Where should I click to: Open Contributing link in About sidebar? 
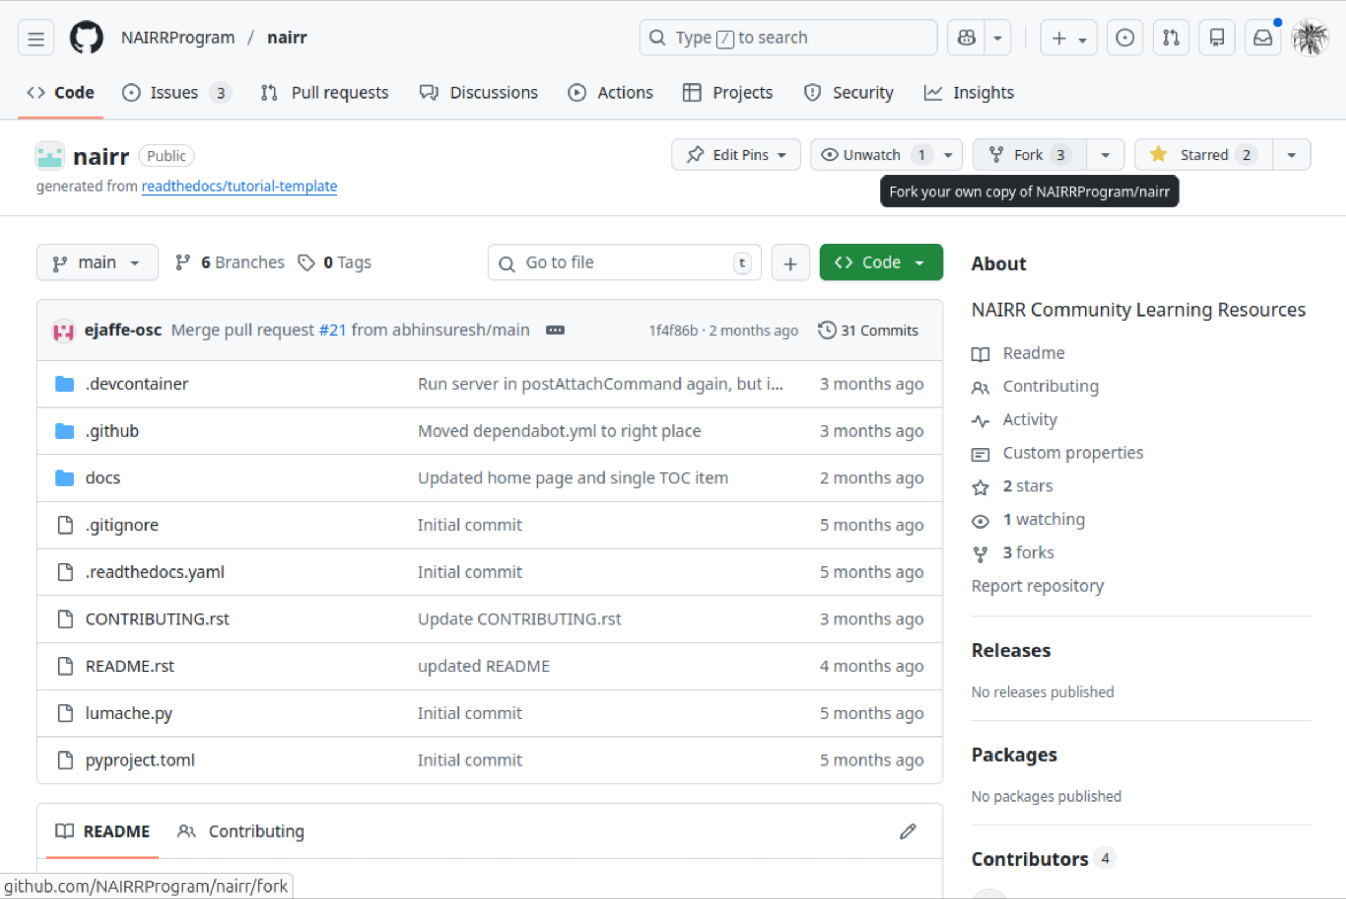coord(1051,387)
